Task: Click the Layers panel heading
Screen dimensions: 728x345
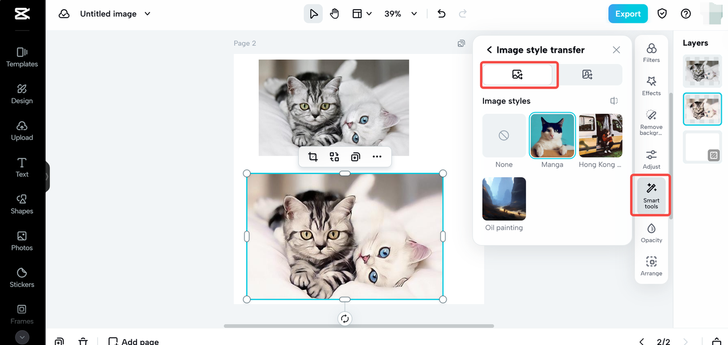Action: [696, 43]
